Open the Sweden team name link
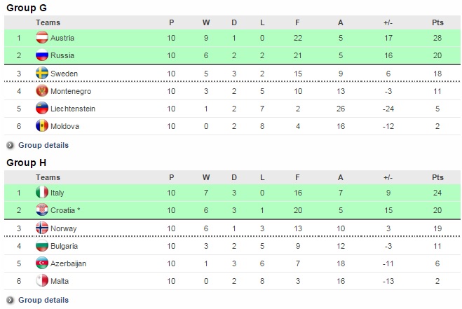The height and width of the screenshot is (309, 462). (64, 74)
